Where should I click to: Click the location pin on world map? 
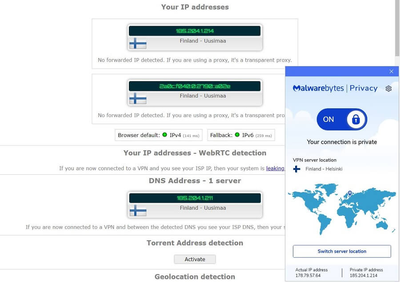click(x=350, y=193)
